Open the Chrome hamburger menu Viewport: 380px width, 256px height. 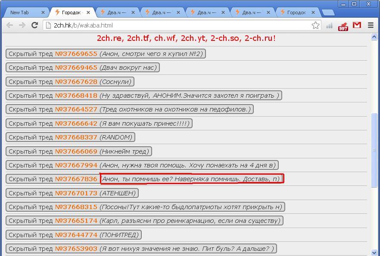[x=371, y=25]
